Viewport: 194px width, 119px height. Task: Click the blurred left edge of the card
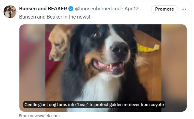32,68
